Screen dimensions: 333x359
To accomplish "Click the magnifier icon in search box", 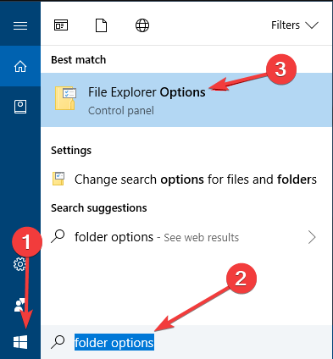I will (58, 342).
